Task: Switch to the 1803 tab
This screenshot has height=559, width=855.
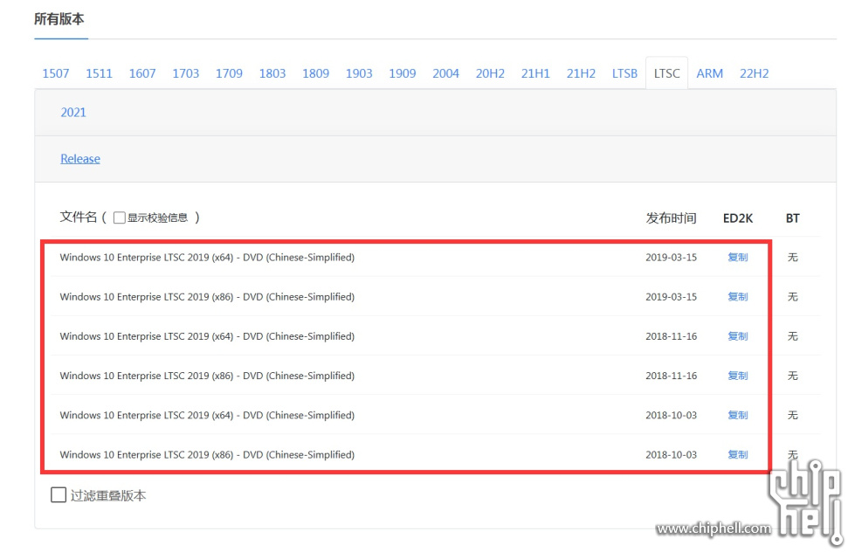Action: coord(272,73)
